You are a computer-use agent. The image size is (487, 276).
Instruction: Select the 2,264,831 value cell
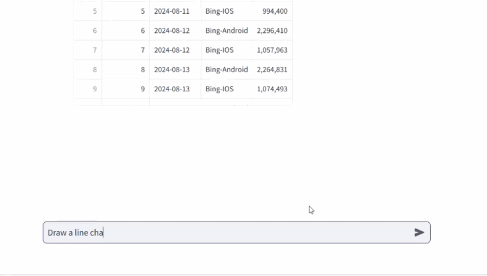click(272, 70)
